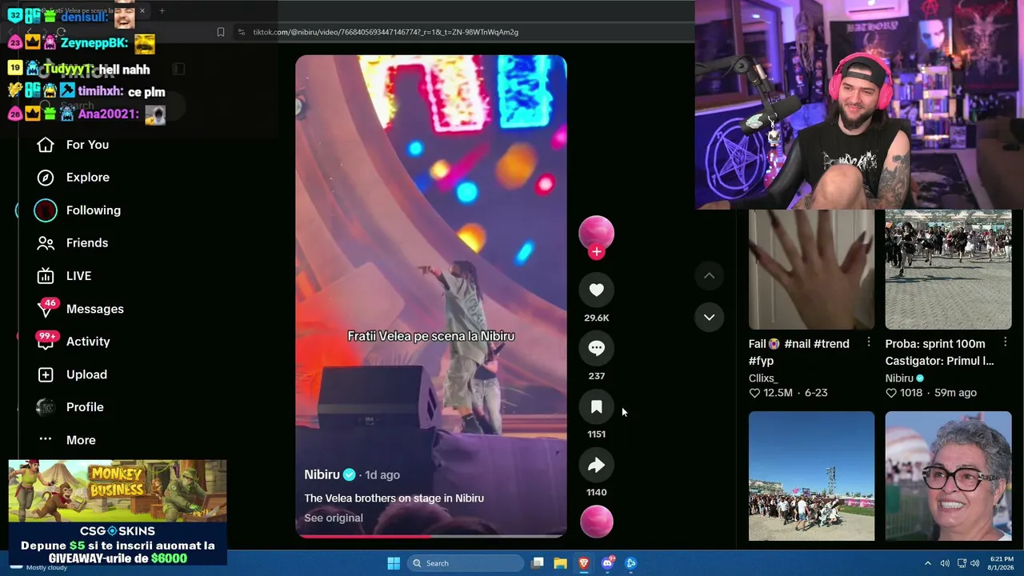Bookmark this page in the browser address bar
This screenshot has height=576, width=1024.
click(221, 32)
